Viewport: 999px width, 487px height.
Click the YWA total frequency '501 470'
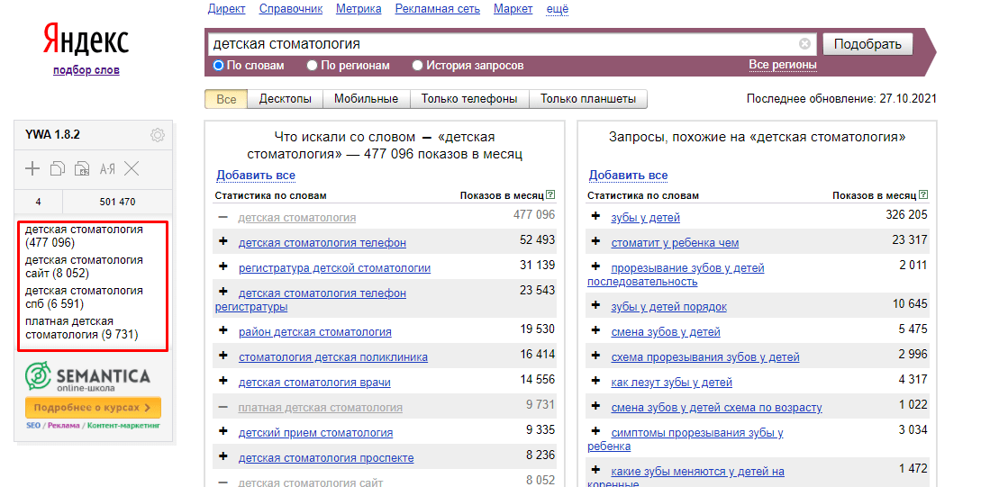(x=117, y=202)
